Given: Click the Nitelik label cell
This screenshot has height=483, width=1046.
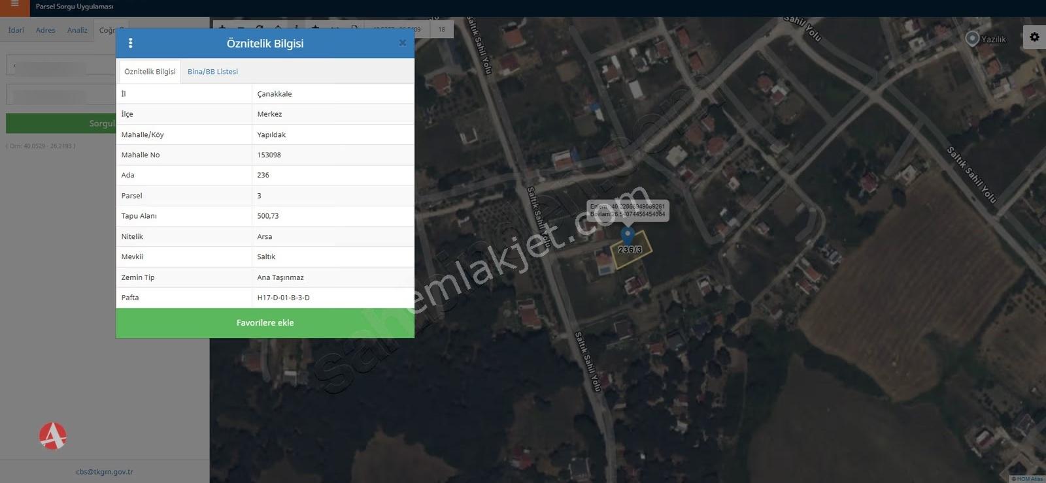Looking at the screenshot, I should (x=184, y=236).
